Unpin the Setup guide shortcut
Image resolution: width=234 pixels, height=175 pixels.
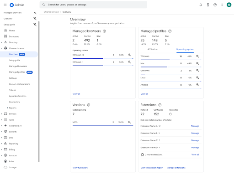click(35, 25)
